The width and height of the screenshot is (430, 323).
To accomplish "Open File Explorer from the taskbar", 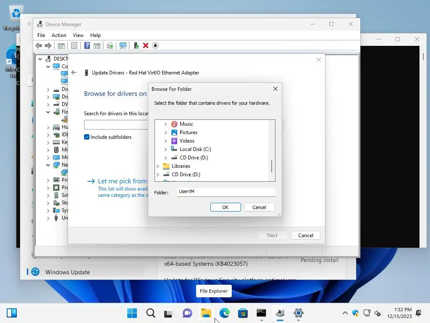I will point(206,313).
